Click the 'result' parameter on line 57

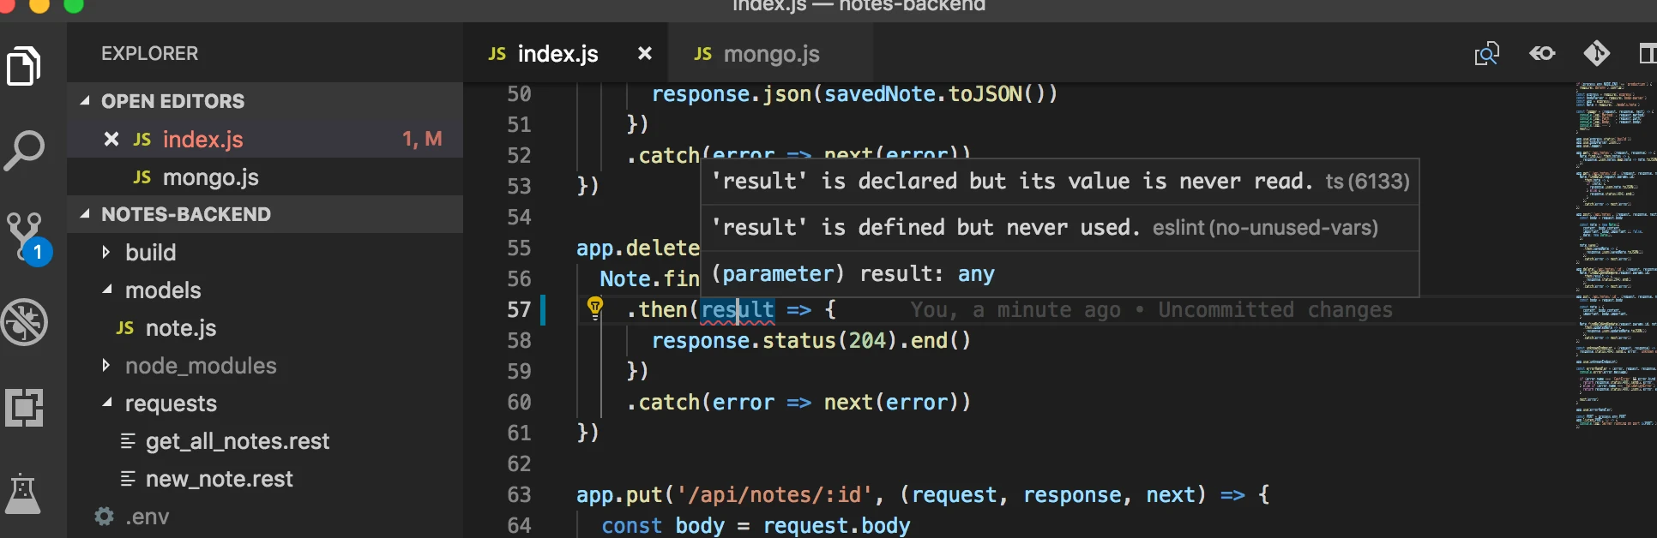click(738, 309)
